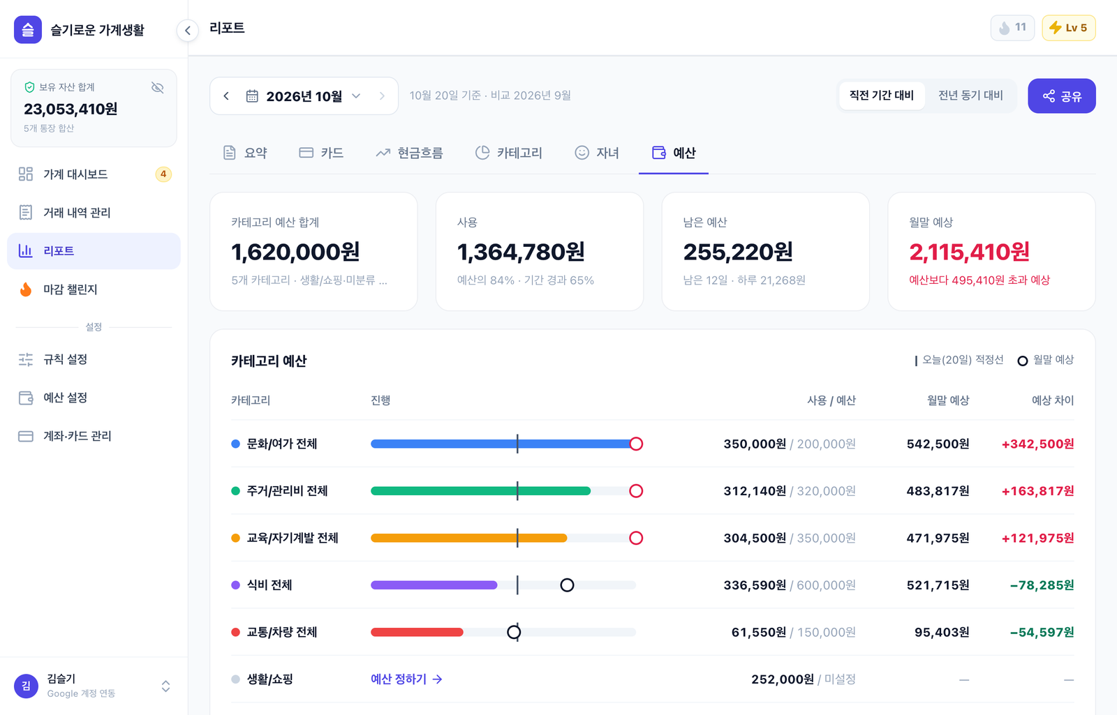Screen dimensions: 1117x715
Task: Click the 남은 예산 summary card
Action: [765, 252]
